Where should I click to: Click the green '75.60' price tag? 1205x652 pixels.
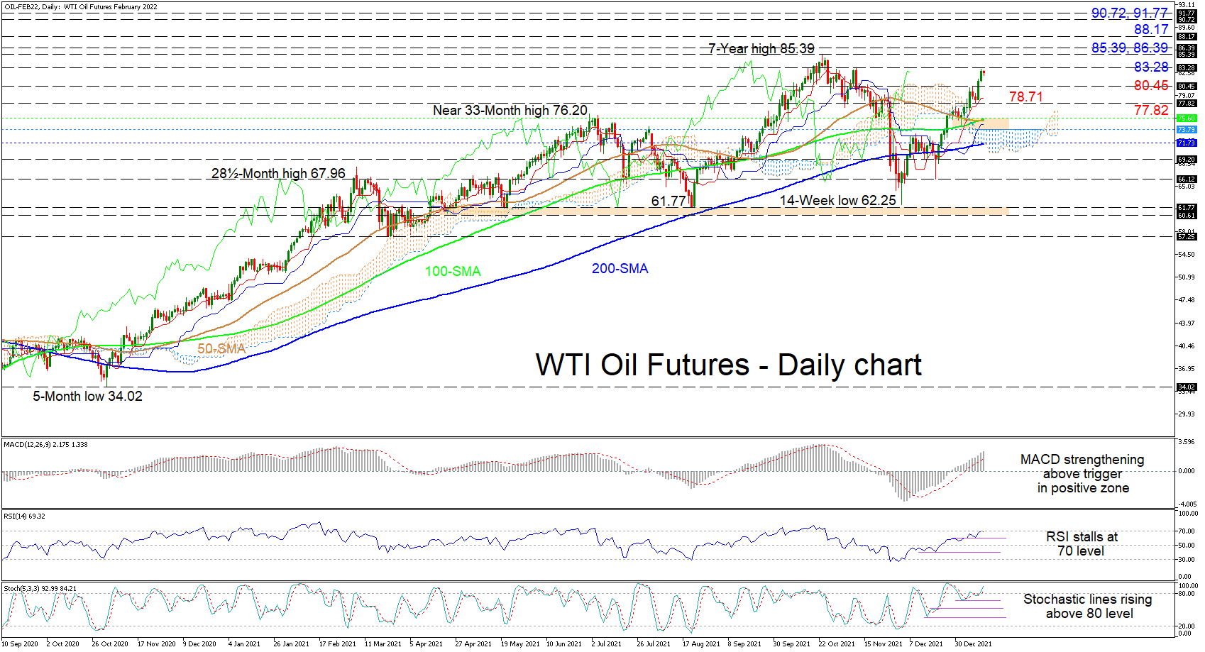point(1187,118)
